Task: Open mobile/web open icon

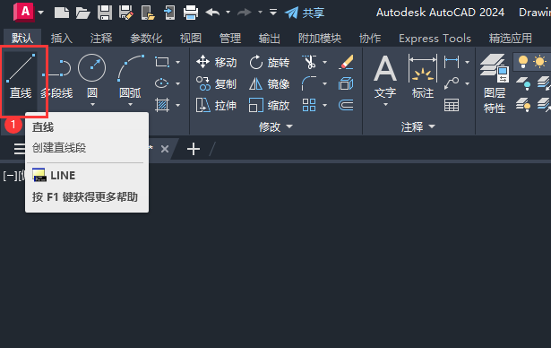Action: 148,13
